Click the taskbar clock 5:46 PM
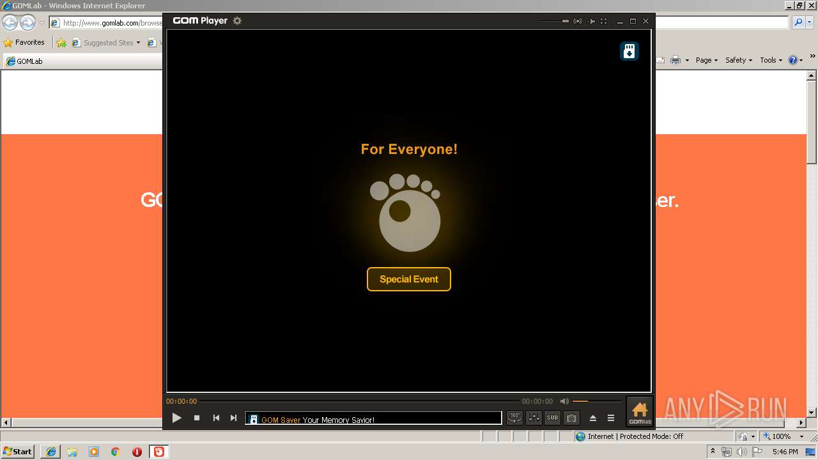Image resolution: width=818 pixels, height=460 pixels. (x=785, y=452)
